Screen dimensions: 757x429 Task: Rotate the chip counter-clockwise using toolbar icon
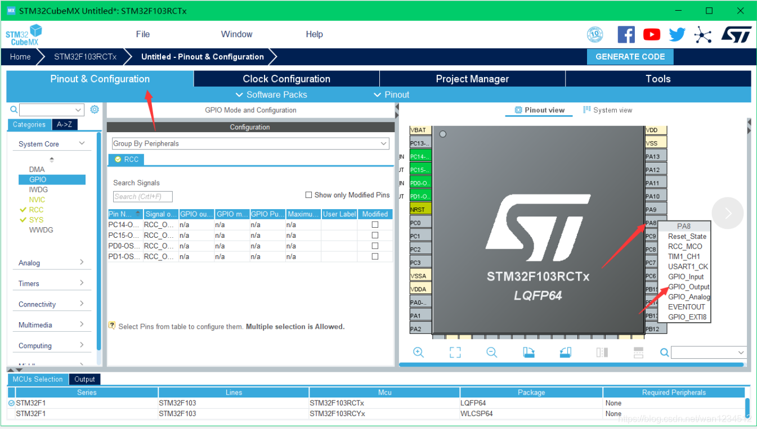(566, 353)
